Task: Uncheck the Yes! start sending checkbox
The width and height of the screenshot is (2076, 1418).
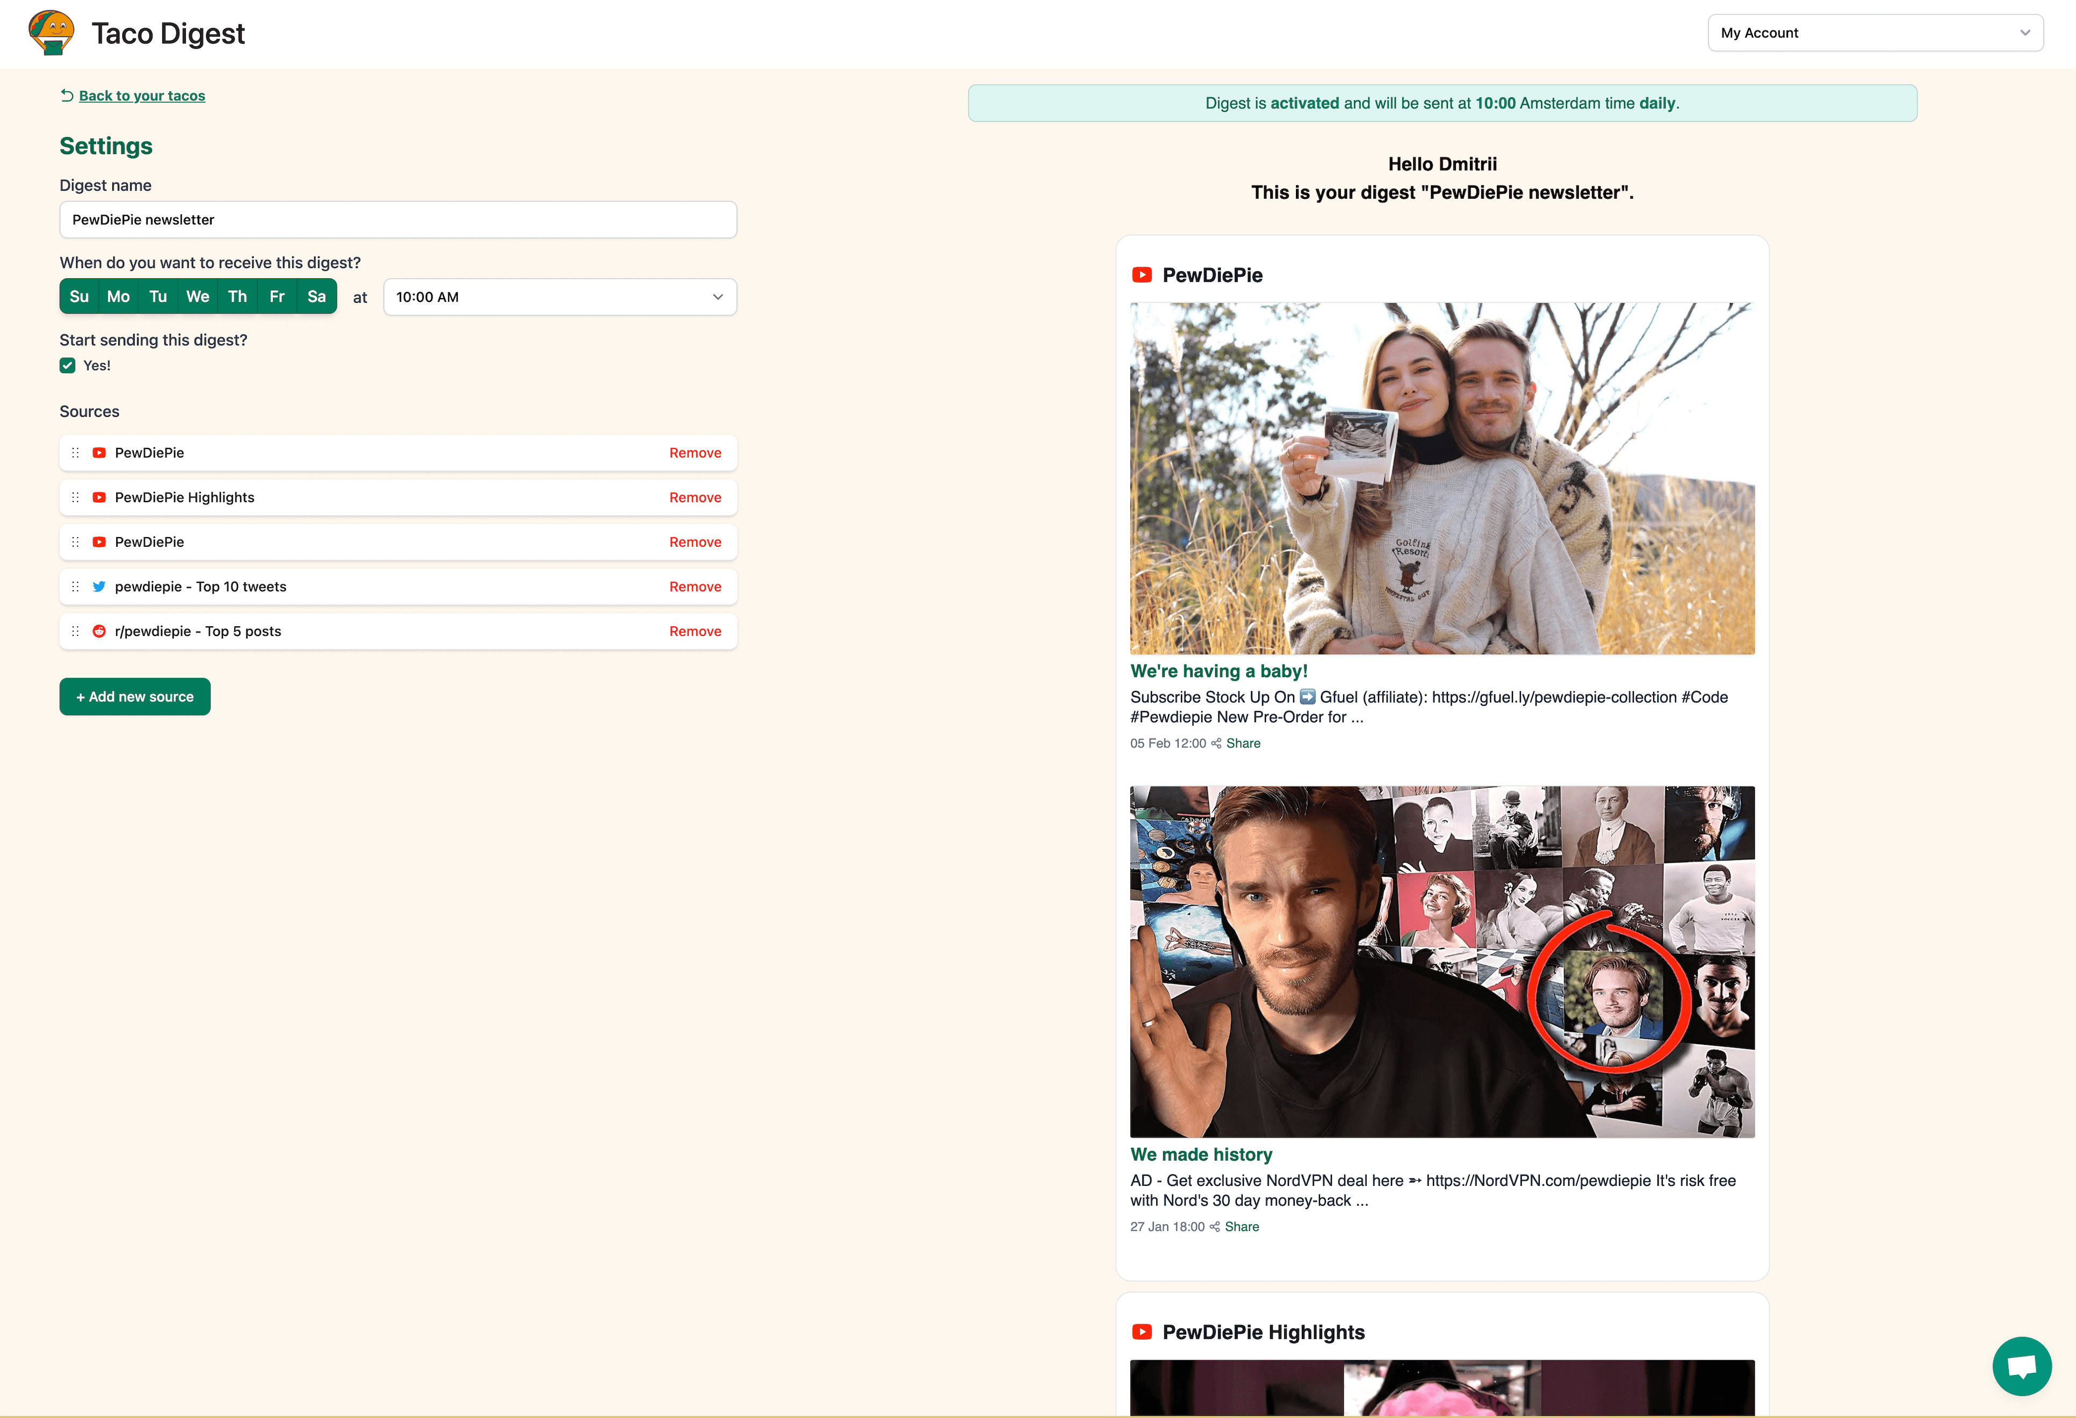Action: coord(67,365)
